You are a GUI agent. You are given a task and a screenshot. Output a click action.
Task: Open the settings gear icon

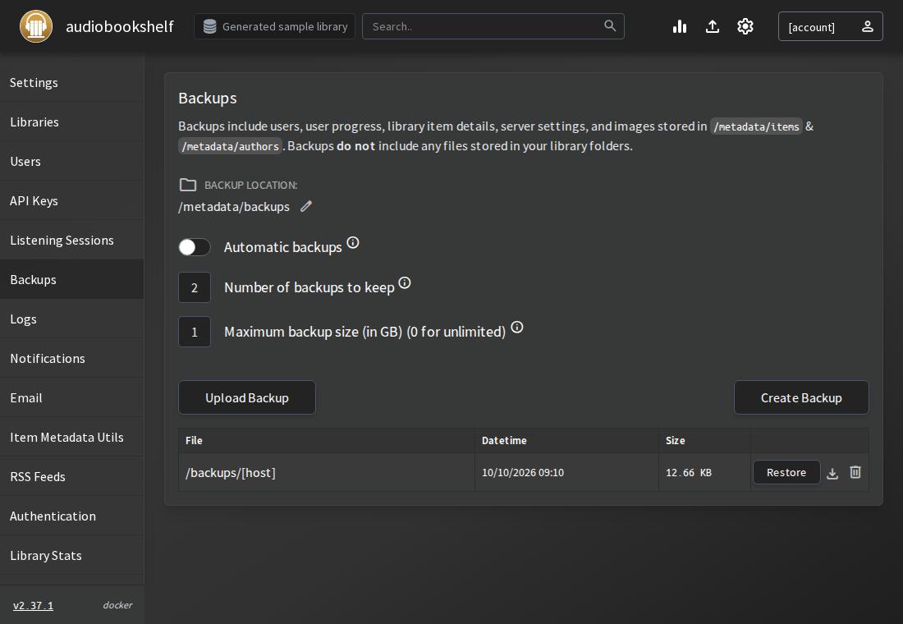click(x=745, y=26)
